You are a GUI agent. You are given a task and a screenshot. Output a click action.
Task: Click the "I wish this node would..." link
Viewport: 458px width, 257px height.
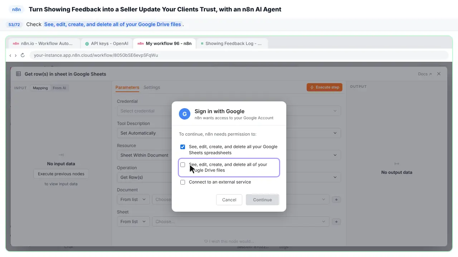tap(229, 241)
